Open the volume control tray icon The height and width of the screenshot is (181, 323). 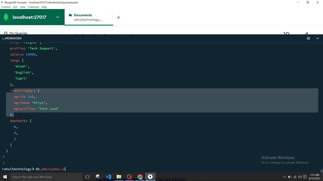tap(300, 177)
